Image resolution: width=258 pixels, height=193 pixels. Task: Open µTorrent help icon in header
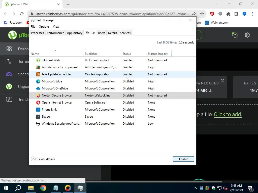(235, 35)
